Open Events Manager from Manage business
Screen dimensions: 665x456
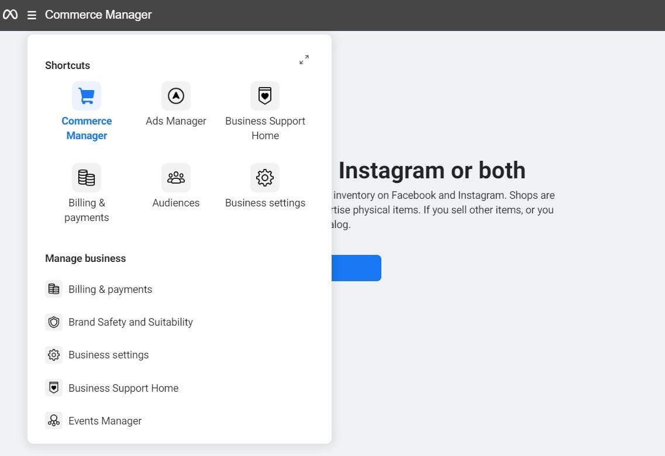pos(105,420)
